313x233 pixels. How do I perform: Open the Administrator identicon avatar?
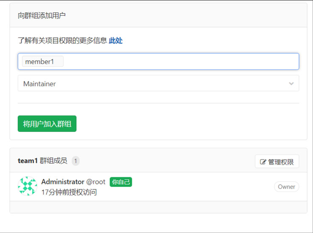28,186
